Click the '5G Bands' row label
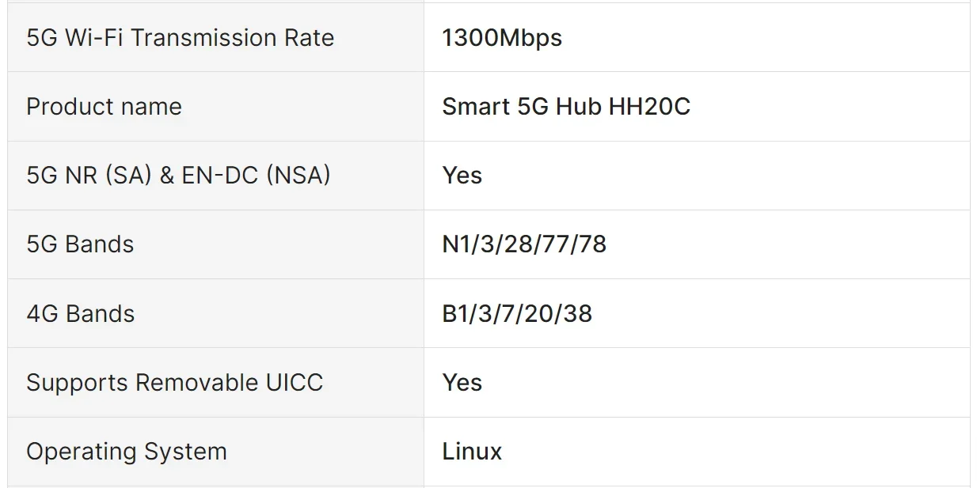The width and height of the screenshot is (977, 488). pyautogui.click(x=80, y=244)
